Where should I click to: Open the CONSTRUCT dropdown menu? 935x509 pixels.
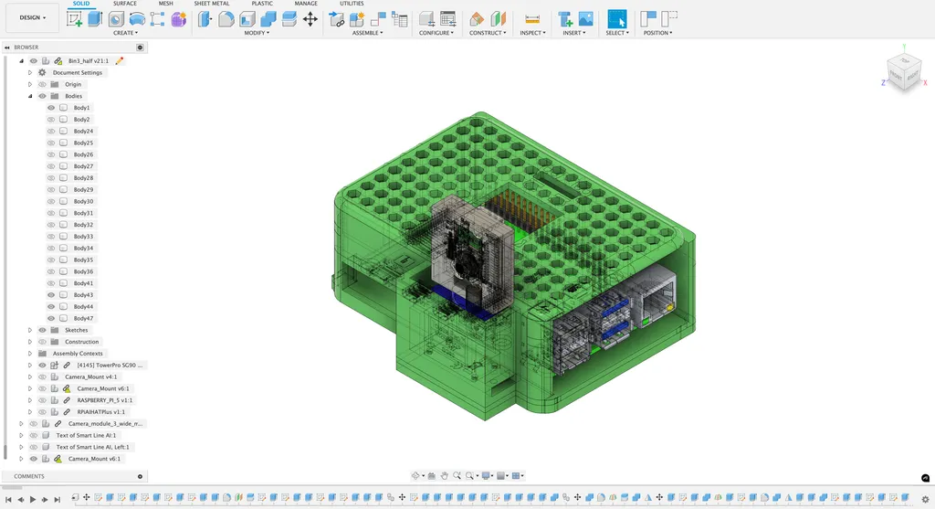(488, 33)
